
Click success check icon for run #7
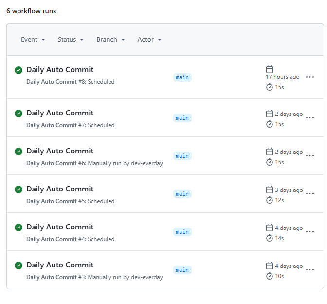click(18, 114)
